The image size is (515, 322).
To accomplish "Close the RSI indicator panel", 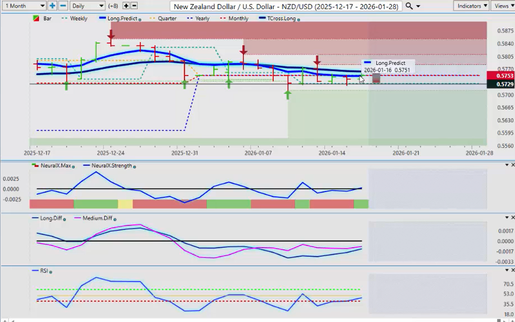I will [x=512, y=270].
